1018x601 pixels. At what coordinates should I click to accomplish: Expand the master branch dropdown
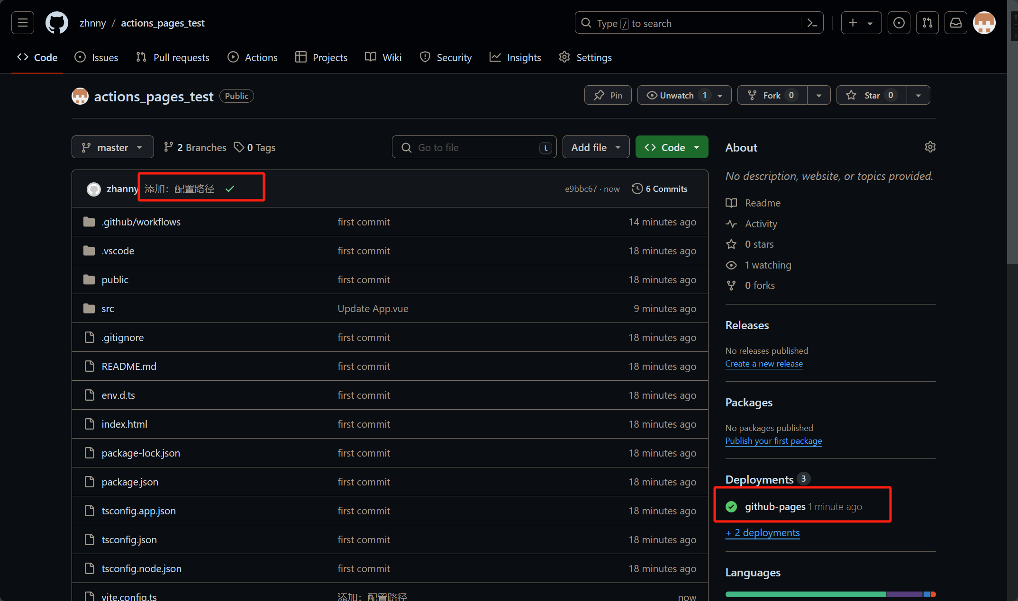click(x=112, y=147)
